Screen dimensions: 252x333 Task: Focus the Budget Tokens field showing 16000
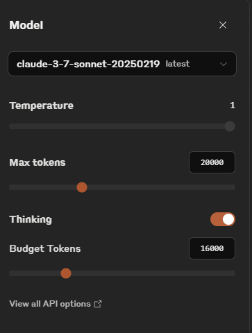212,248
